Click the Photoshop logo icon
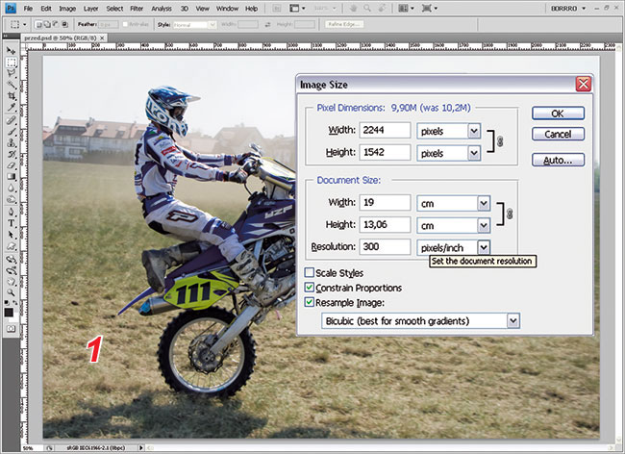 [11, 8]
